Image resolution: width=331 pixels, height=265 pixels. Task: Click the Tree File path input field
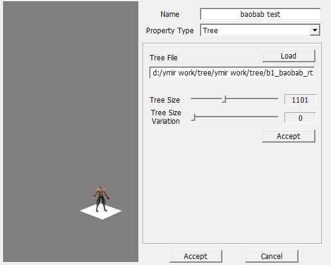(x=232, y=73)
